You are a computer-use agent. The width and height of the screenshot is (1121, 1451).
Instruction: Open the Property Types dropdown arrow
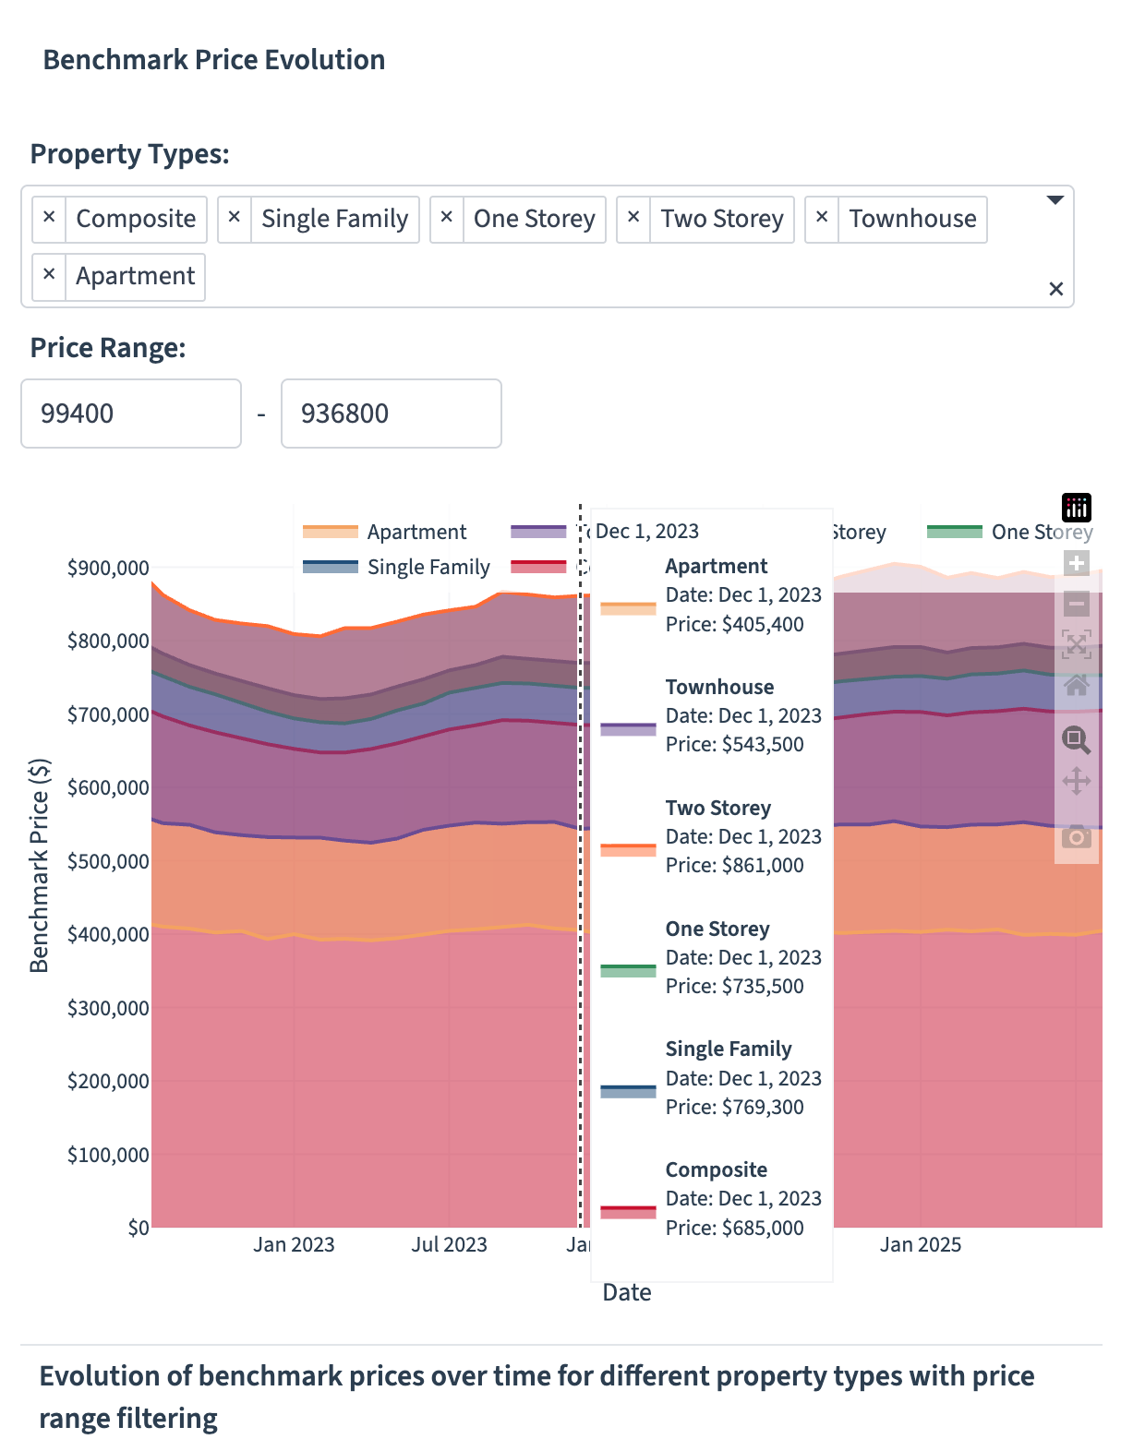[1055, 200]
